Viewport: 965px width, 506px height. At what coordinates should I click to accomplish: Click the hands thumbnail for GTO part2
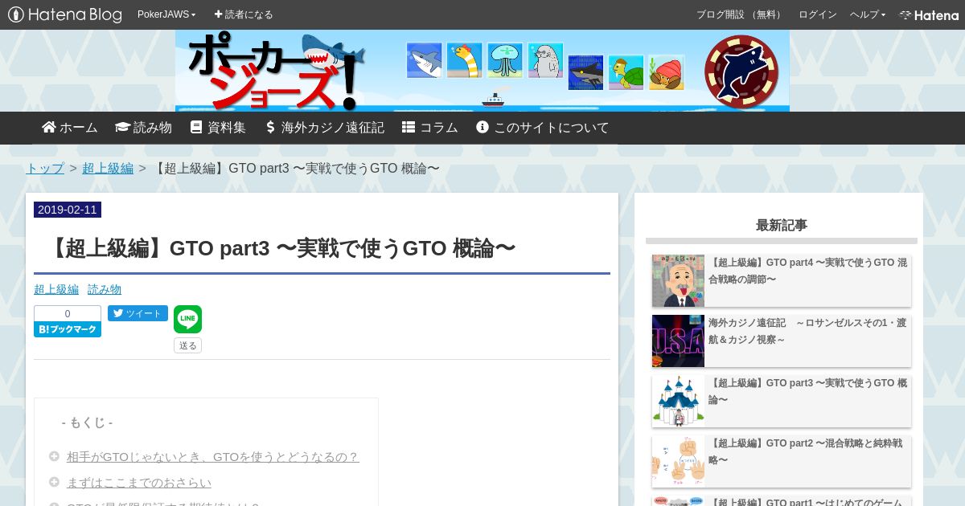pos(678,461)
